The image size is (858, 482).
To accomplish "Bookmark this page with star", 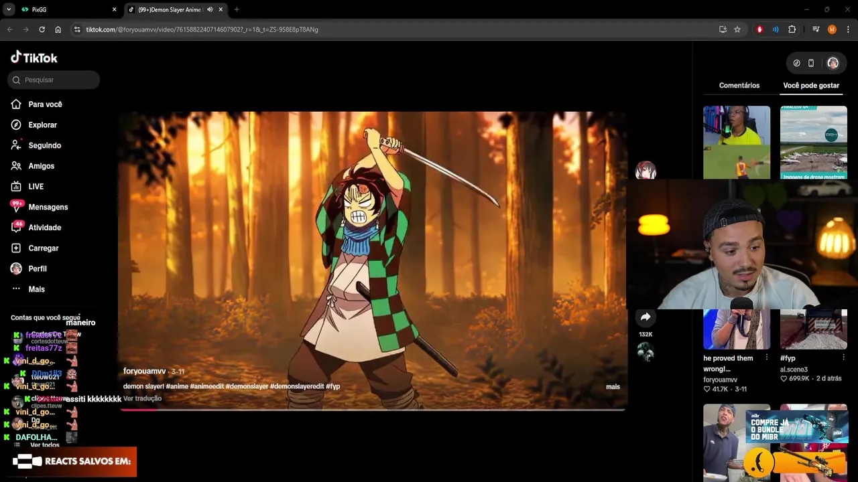I will pyautogui.click(x=737, y=29).
